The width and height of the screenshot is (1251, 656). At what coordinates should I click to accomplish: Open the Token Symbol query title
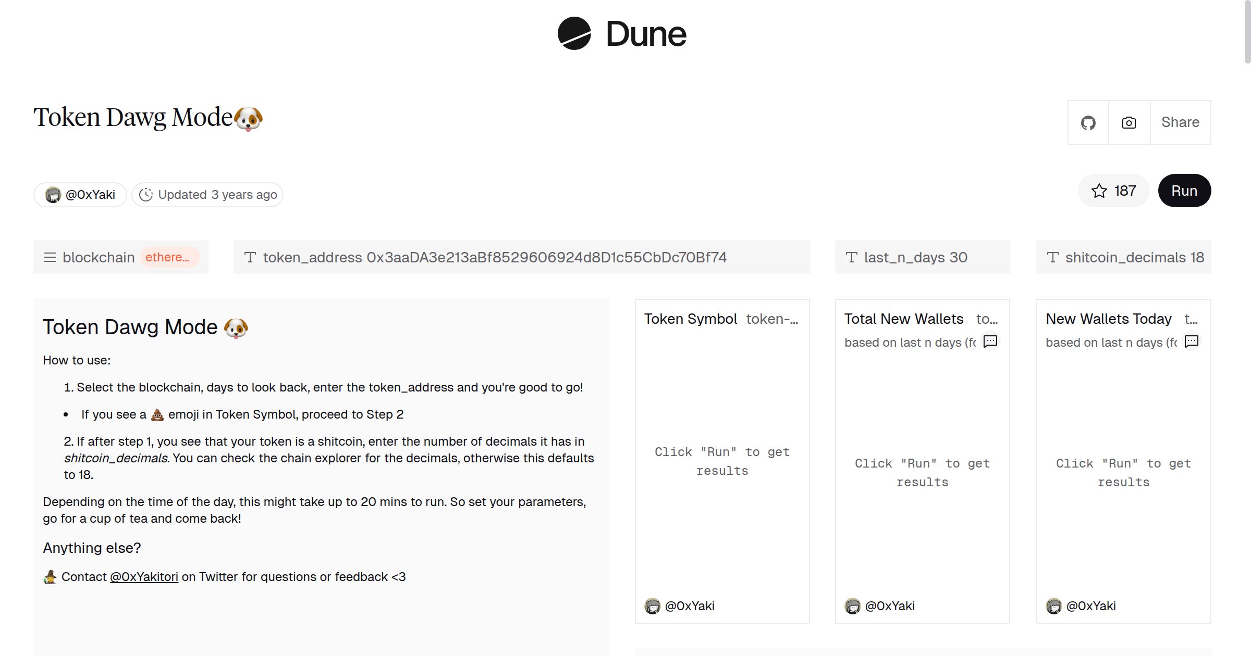click(690, 319)
